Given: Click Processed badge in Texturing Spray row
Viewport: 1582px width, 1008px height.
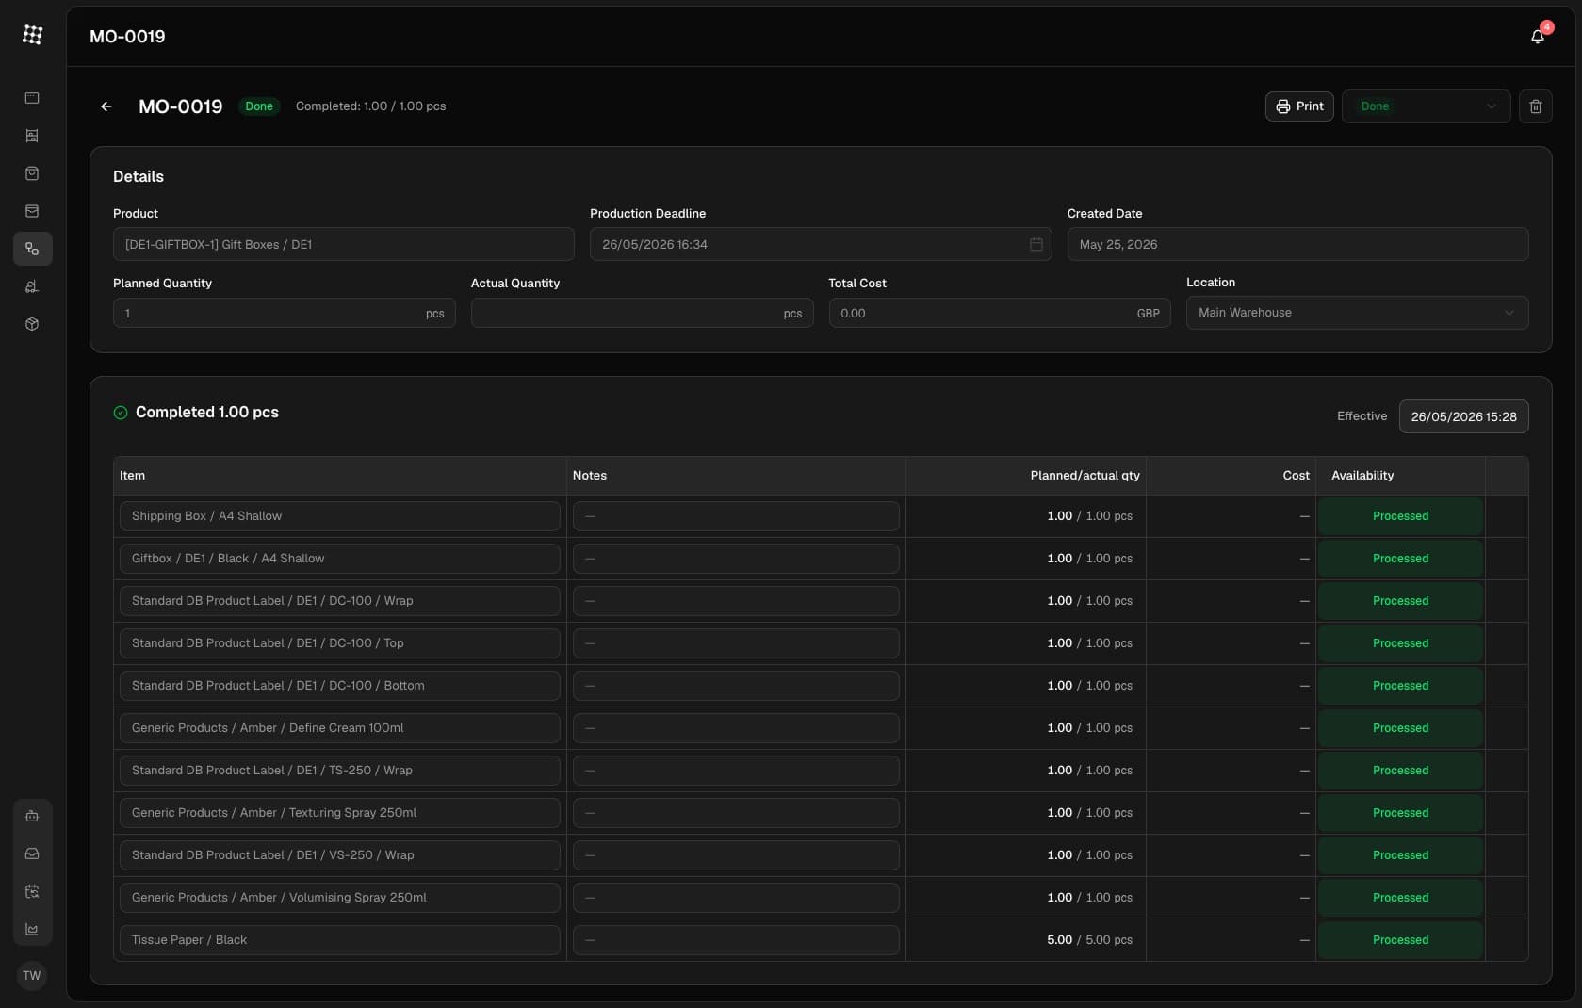Looking at the screenshot, I should (1400, 813).
